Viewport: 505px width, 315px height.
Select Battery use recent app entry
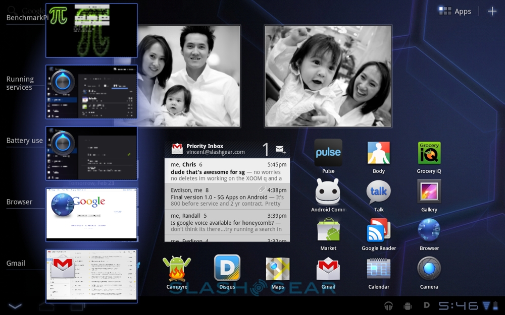[91, 153]
